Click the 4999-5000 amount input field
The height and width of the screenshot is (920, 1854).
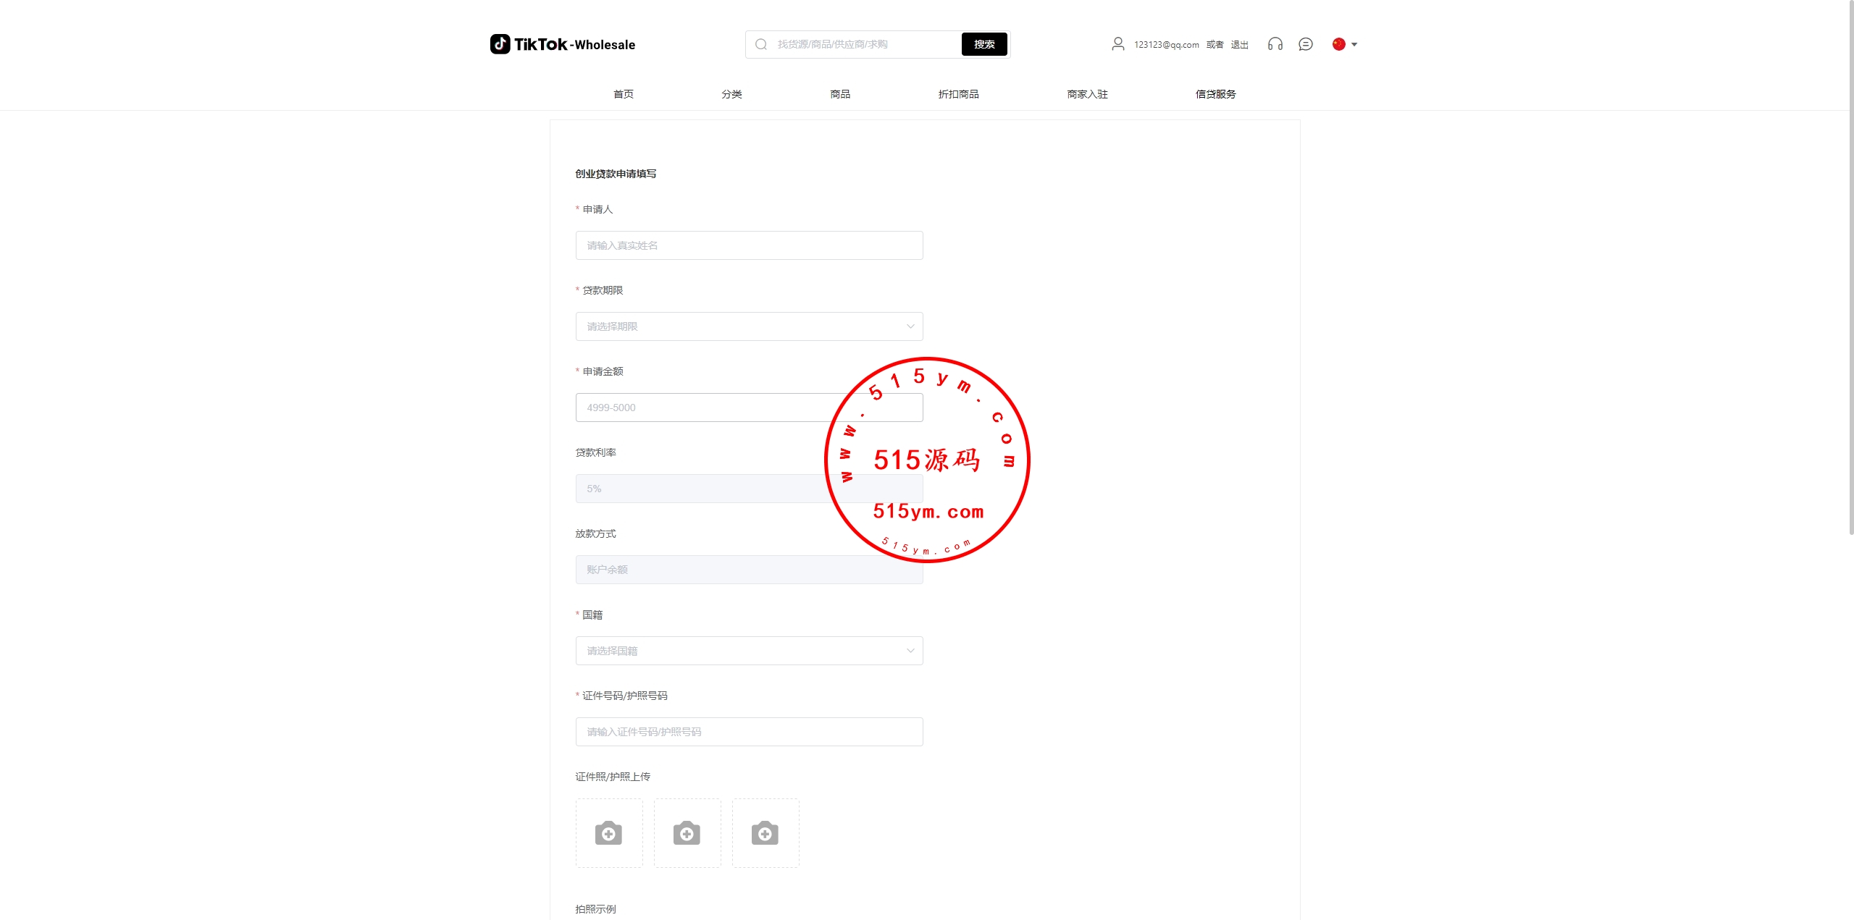[702, 408]
